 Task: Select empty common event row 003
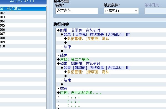click(23, 17)
